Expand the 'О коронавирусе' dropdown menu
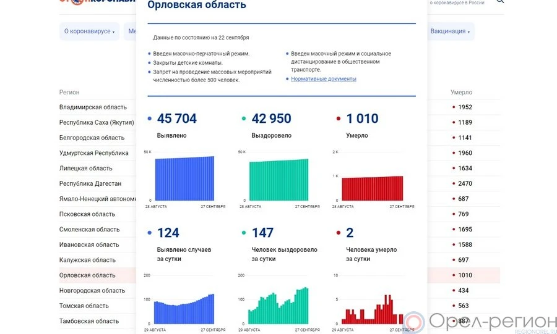 tap(89, 31)
